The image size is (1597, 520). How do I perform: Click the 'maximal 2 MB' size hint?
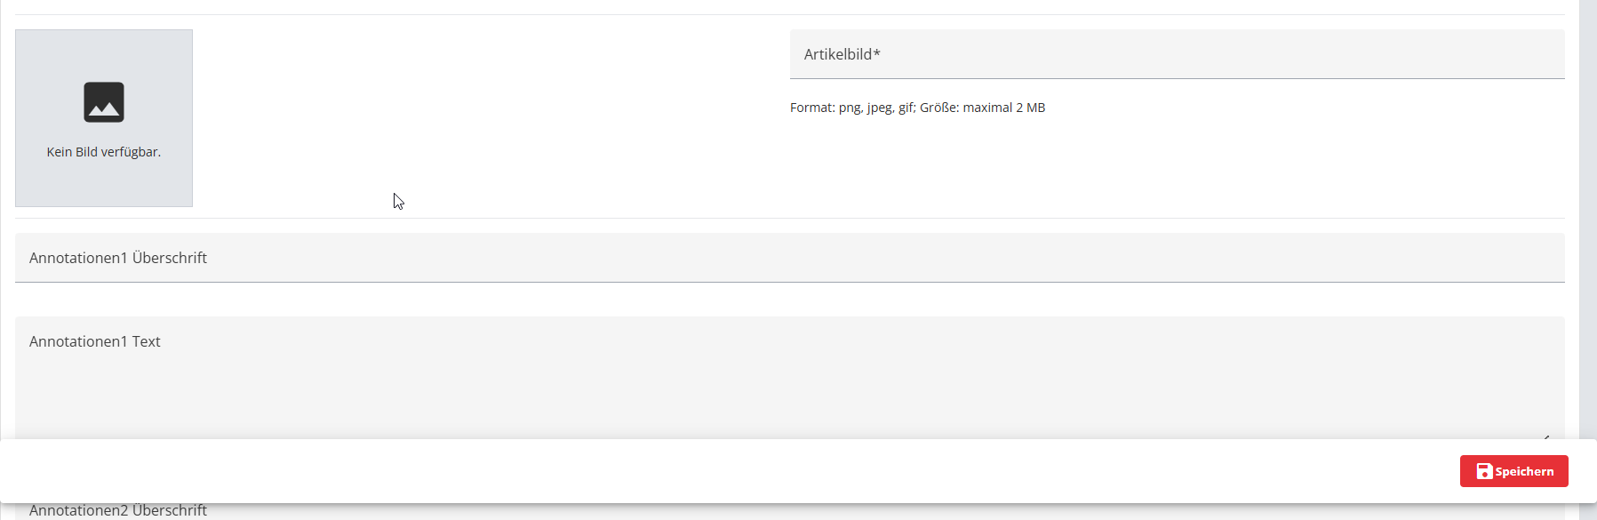[x=1003, y=108]
